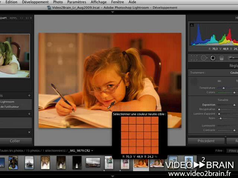238x178 pixels.
Task: Open the Photo menu
Action: click(x=58, y=2)
